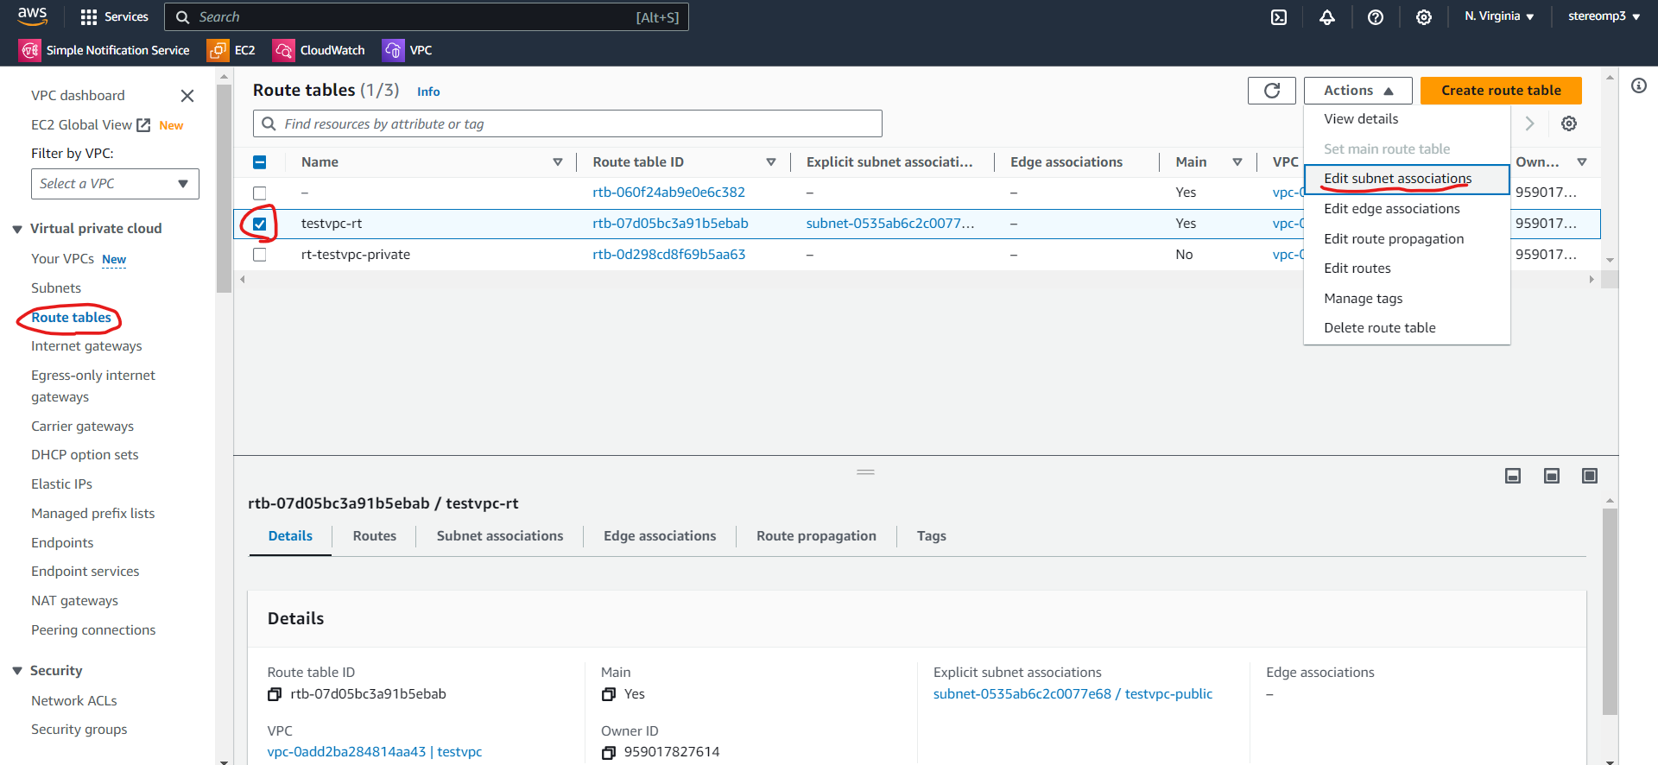Open the Select a VPC filter dropdown
This screenshot has width=1658, height=765.
point(115,184)
